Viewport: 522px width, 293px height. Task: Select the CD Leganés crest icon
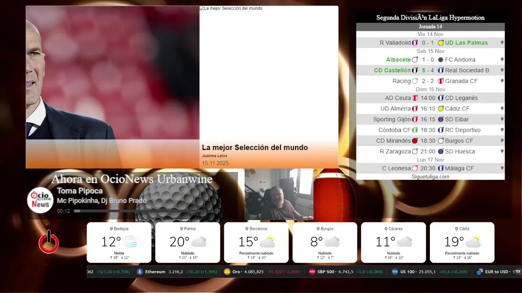coord(440,98)
